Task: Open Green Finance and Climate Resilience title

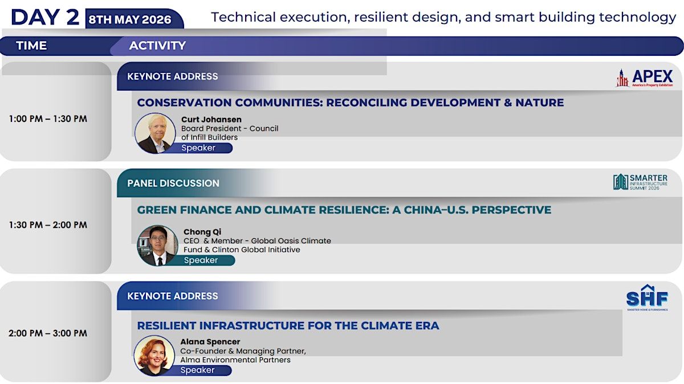Action: (344, 210)
